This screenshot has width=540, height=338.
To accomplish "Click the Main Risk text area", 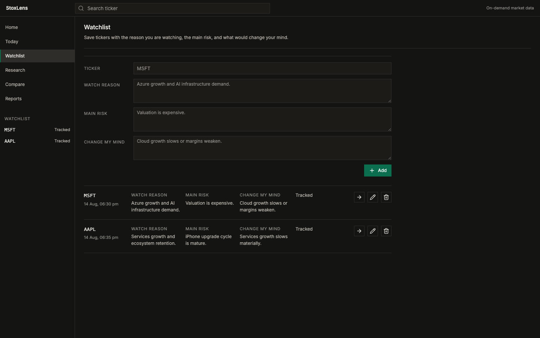I will click(262, 119).
